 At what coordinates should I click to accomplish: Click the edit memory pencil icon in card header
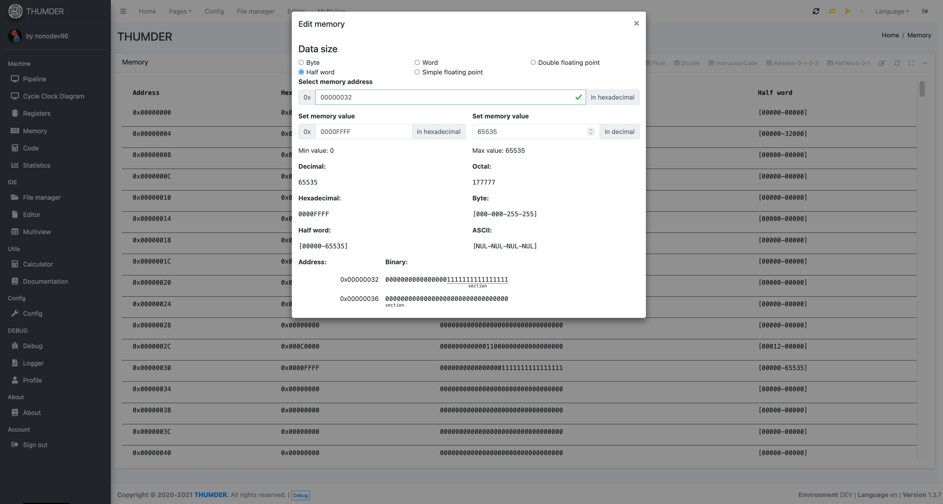coord(882,63)
